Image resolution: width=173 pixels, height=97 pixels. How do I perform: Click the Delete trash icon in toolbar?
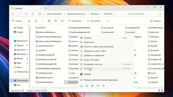coord(62,21)
